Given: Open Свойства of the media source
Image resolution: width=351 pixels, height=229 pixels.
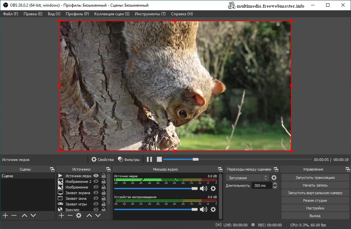Looking at the screenshot, I should pos(103,159).
